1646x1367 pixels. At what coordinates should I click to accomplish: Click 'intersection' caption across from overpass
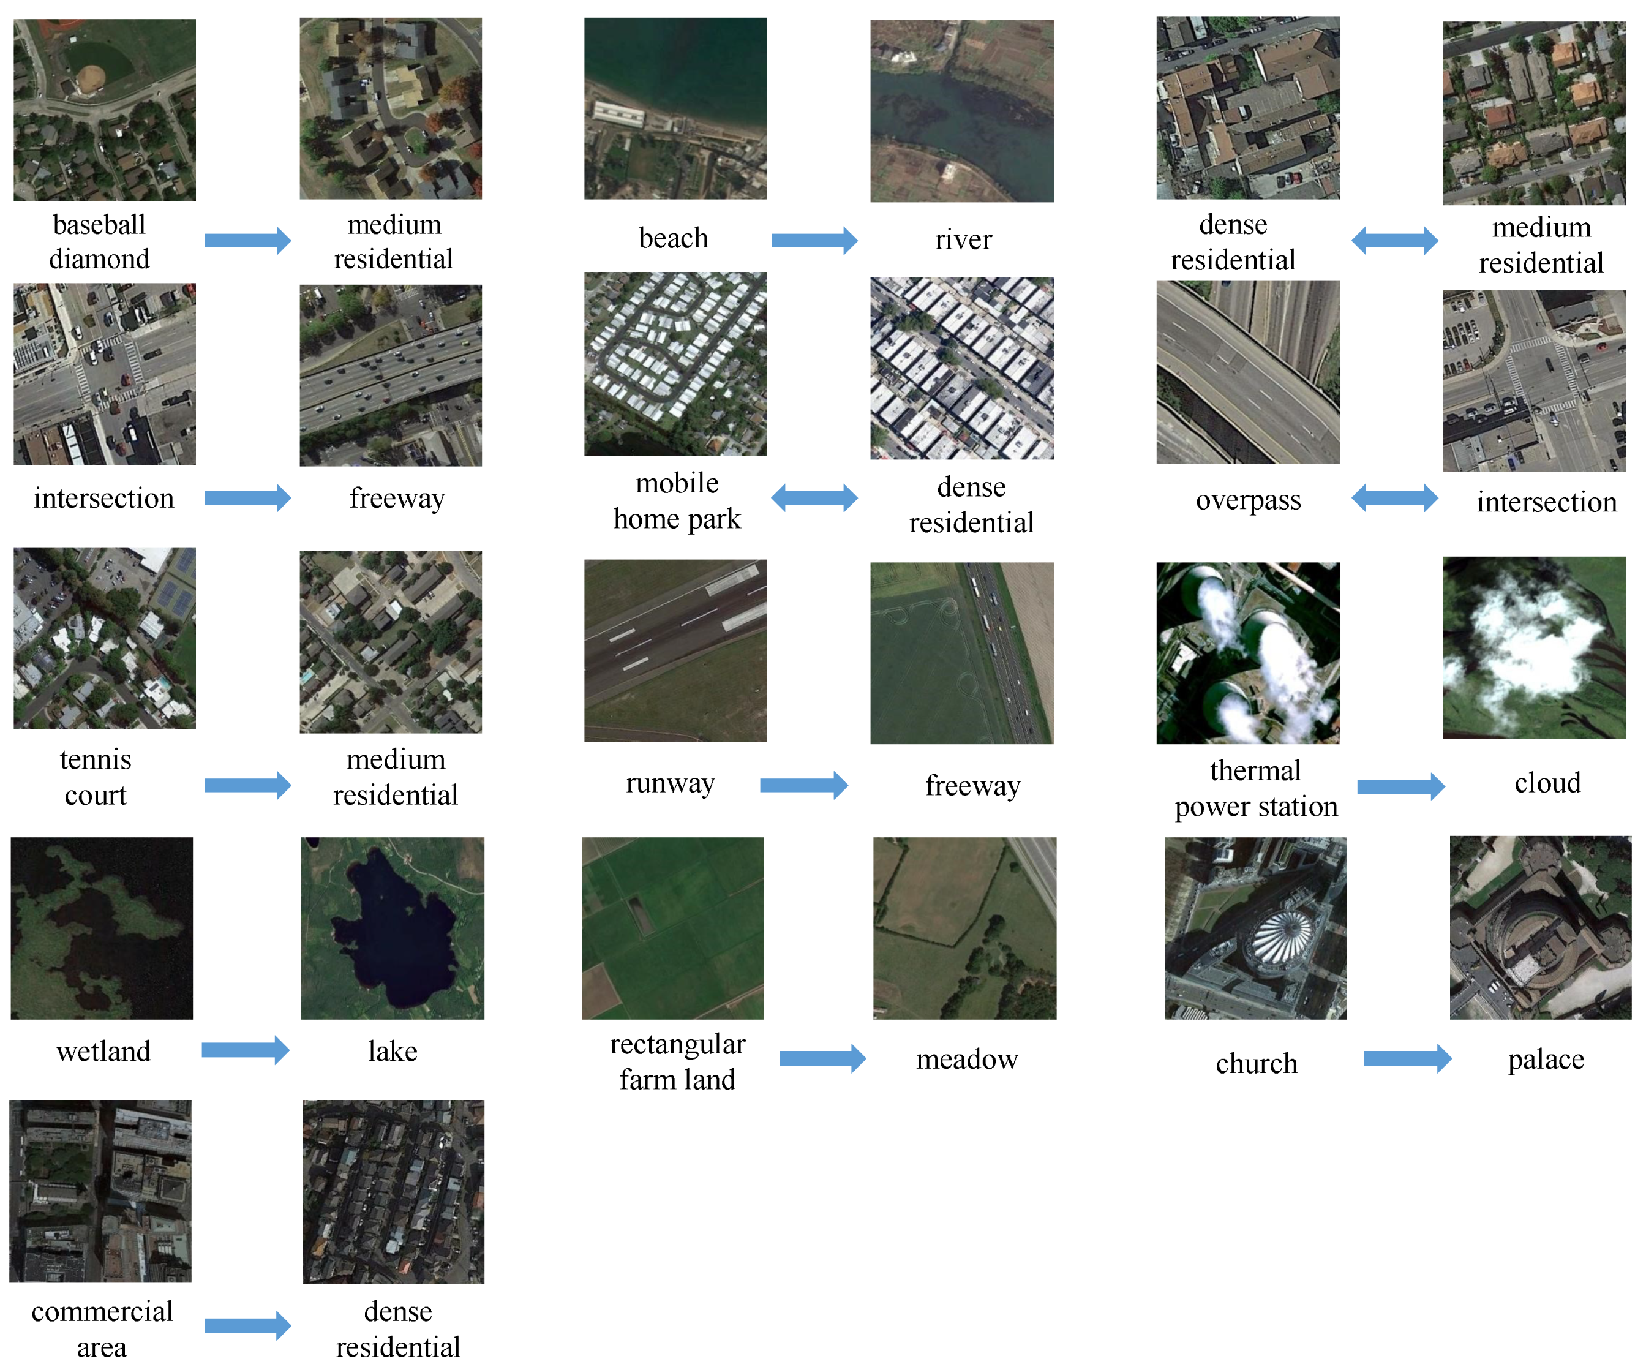[1546, 502]
